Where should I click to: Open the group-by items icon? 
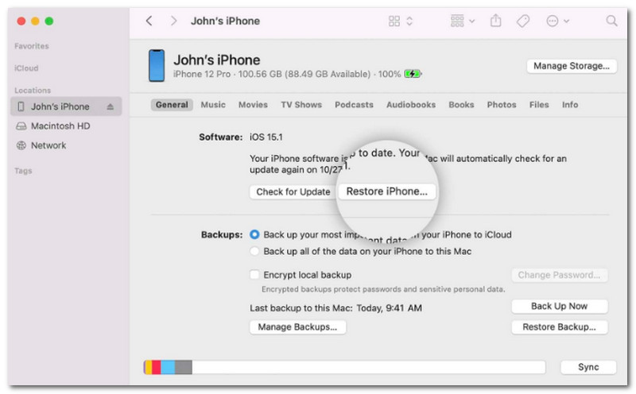(x=457, y=21)
